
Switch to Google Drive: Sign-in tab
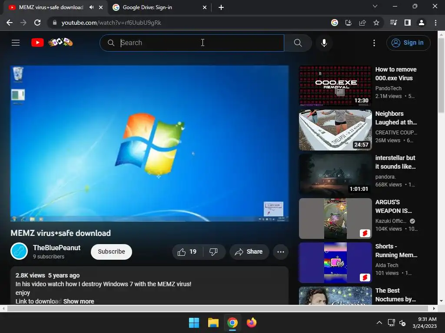147,7
